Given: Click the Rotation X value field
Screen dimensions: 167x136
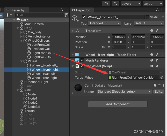Looking at the screenshot, I should pyautogui.click(x=119, y=42).
